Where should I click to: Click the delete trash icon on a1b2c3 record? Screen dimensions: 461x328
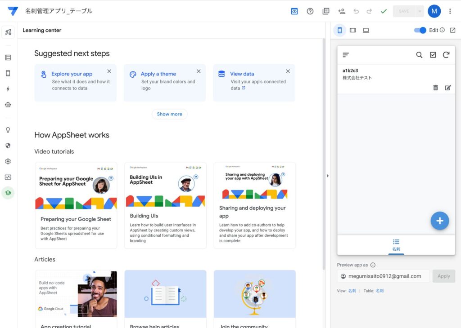[435, 88]
